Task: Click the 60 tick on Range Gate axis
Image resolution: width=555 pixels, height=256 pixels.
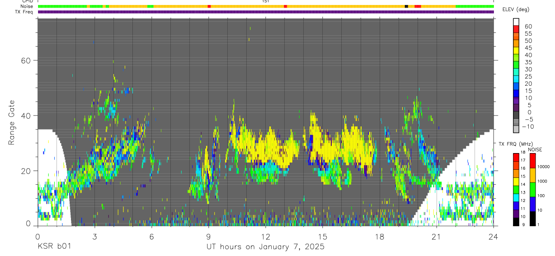Action: tap(25, 60)
